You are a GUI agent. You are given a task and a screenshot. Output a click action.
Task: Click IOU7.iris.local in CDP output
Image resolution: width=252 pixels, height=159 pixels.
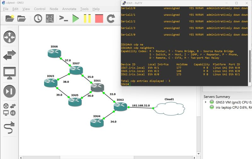(133, 68)
